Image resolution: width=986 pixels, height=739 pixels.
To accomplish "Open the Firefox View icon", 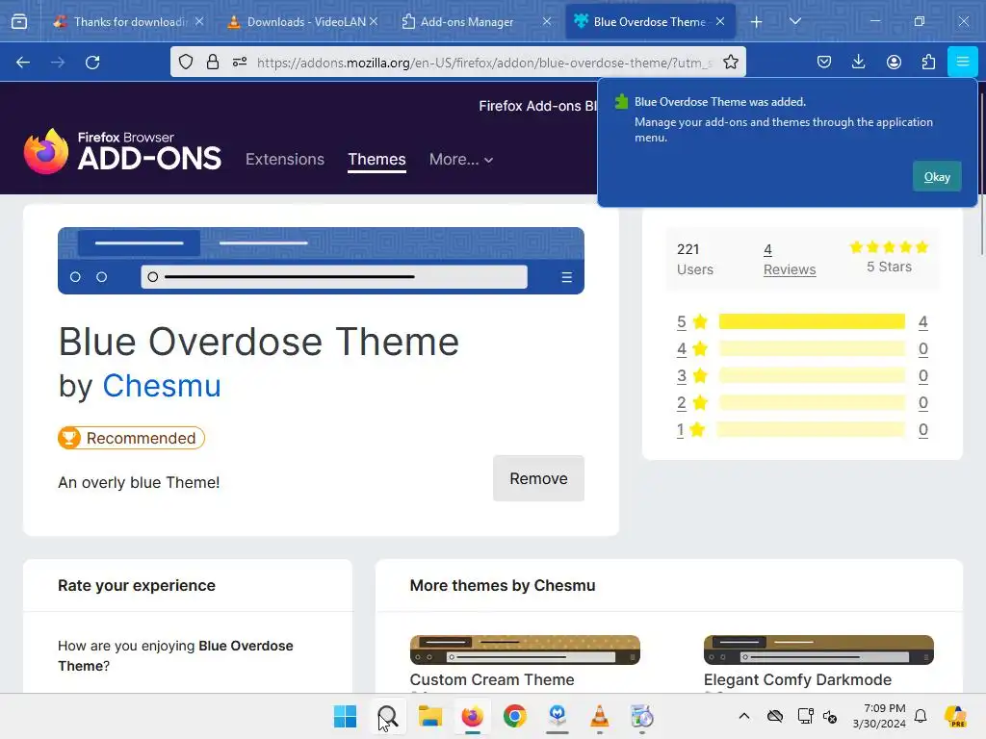I will pyautogui.click(x=19, y=22).
